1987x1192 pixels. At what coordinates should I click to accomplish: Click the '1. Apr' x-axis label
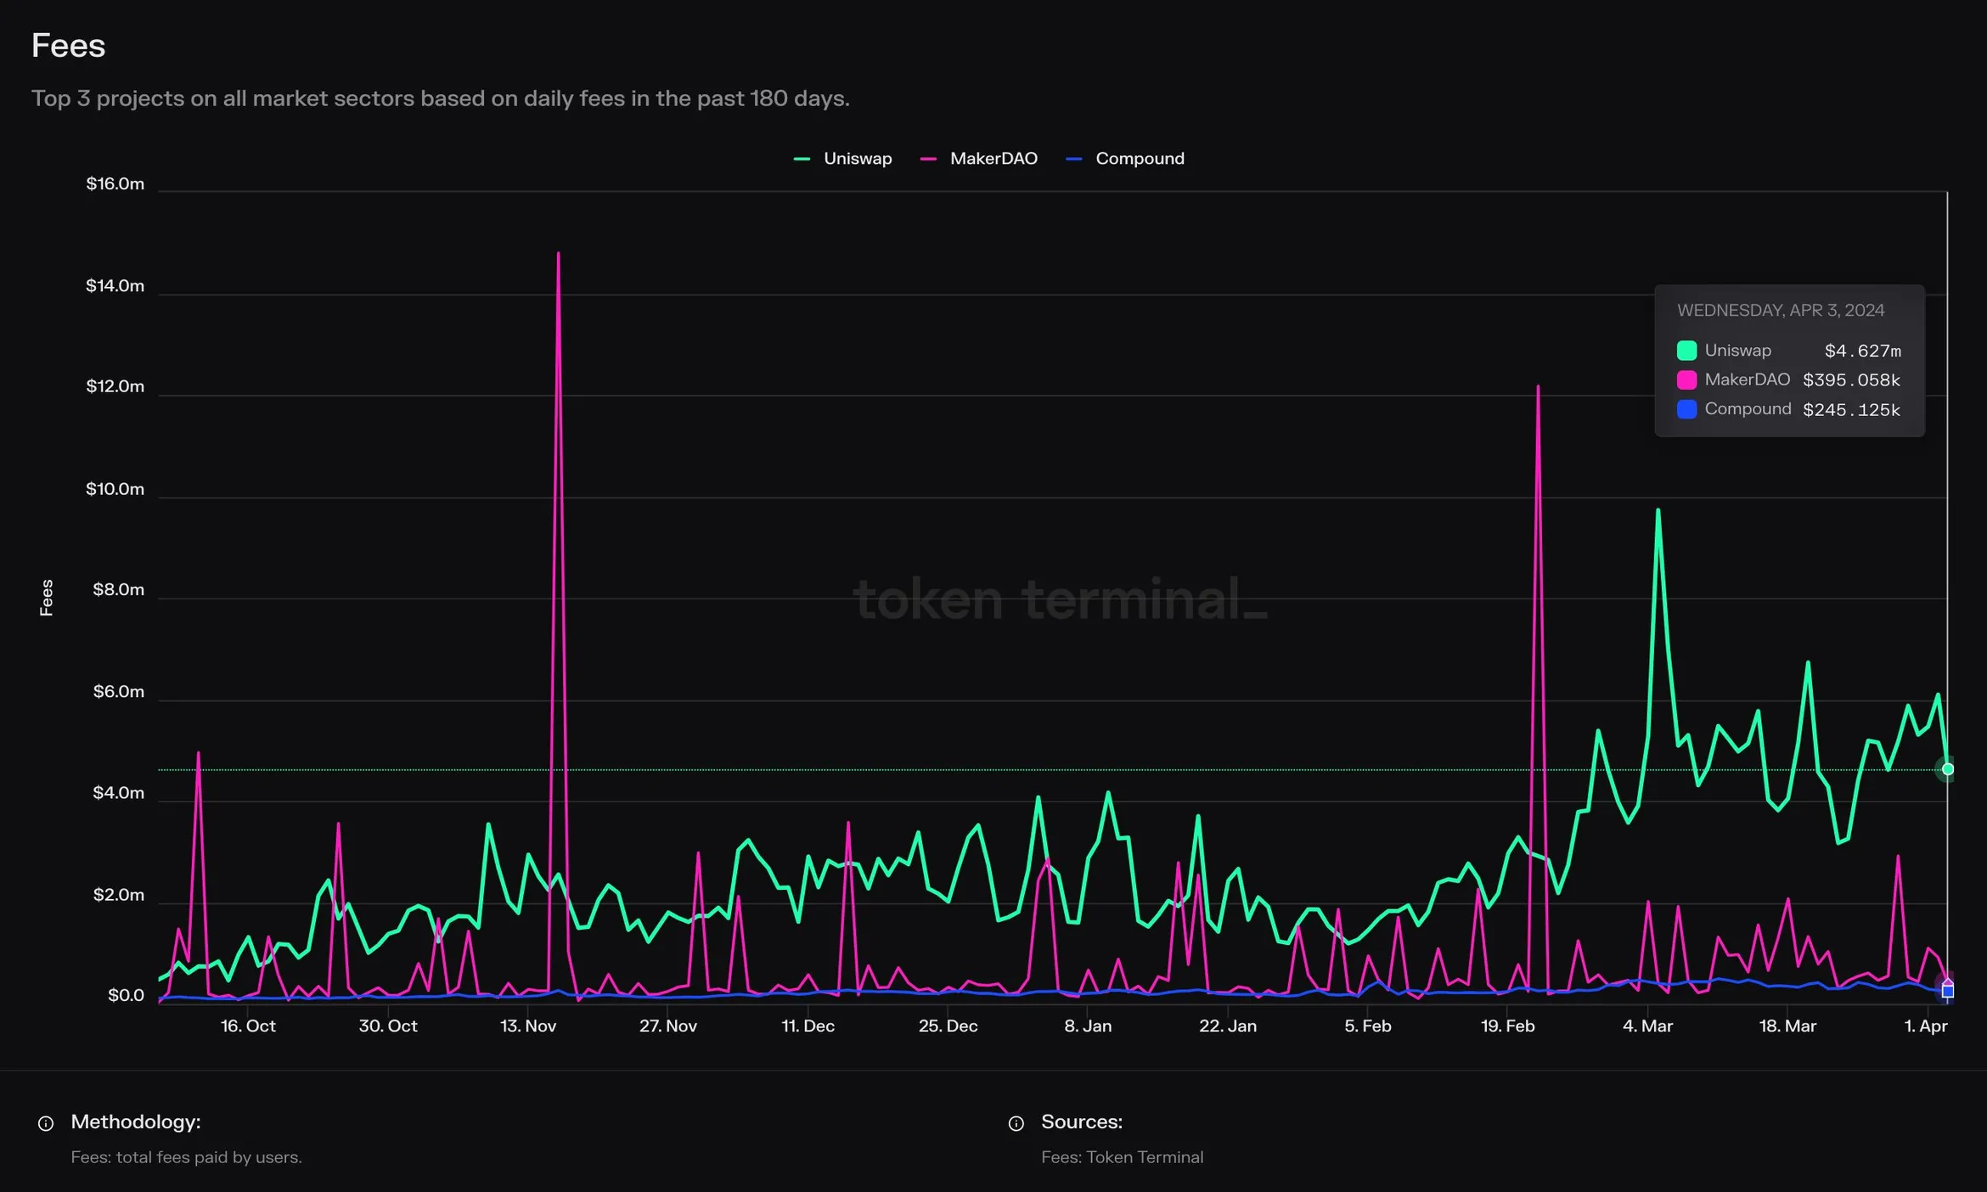tap(1926, 1026)
